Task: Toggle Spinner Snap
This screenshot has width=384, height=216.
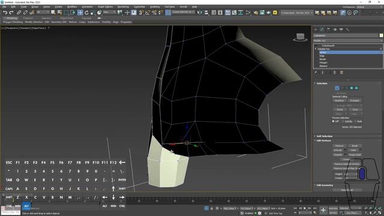Action: click(160, 13)
